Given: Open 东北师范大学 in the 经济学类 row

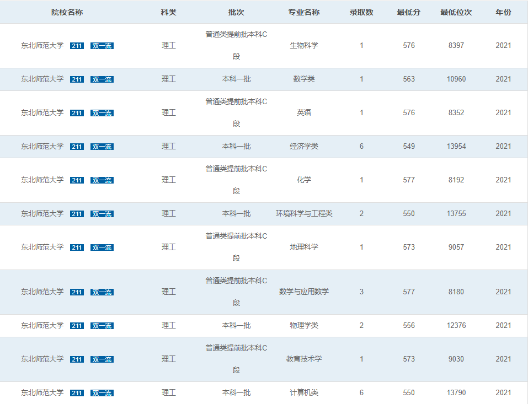Looking at the screenshot, I should [x=42, y=146].
